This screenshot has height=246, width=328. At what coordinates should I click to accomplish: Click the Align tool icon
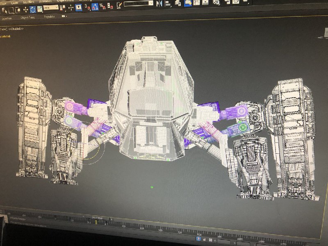coord(168,3)
